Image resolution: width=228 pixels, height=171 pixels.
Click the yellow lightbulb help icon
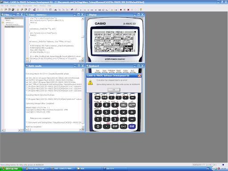(141, 10)
